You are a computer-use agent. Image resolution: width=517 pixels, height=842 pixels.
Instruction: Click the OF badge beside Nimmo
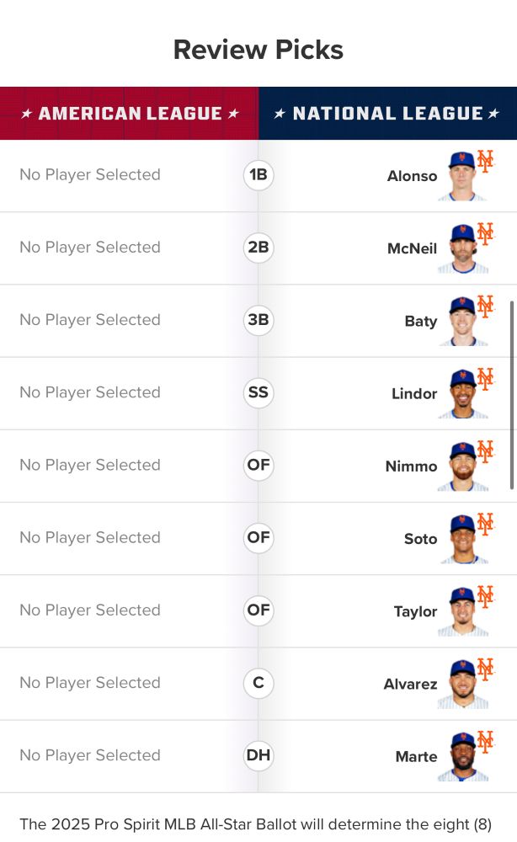(x=258, y=466)
